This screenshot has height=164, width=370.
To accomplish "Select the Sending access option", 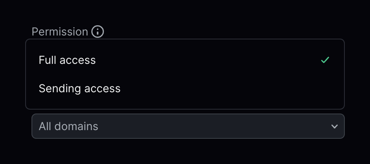I will pos(80,89).
